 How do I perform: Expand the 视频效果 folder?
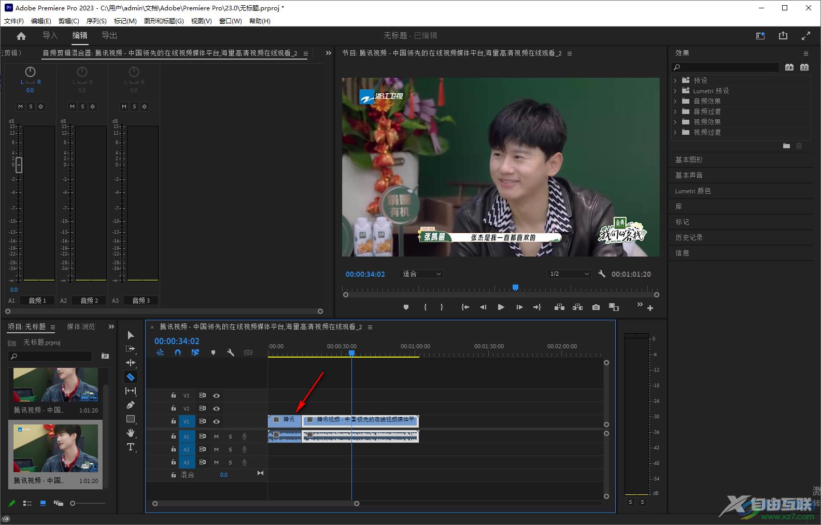(675, 122)
